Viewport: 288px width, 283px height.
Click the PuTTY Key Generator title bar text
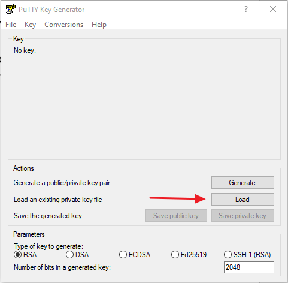pos(51,10)
